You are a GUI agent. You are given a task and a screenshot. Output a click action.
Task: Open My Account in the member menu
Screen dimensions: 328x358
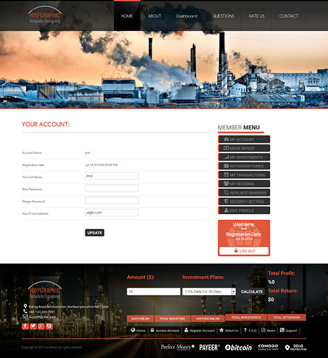coord(244,139)
